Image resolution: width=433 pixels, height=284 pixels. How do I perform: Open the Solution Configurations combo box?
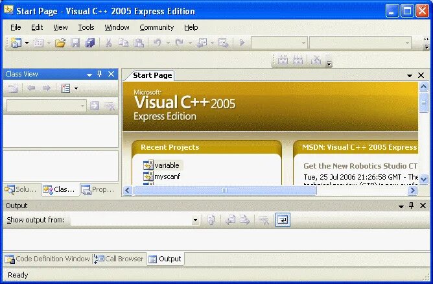click(x=279, y=43)
